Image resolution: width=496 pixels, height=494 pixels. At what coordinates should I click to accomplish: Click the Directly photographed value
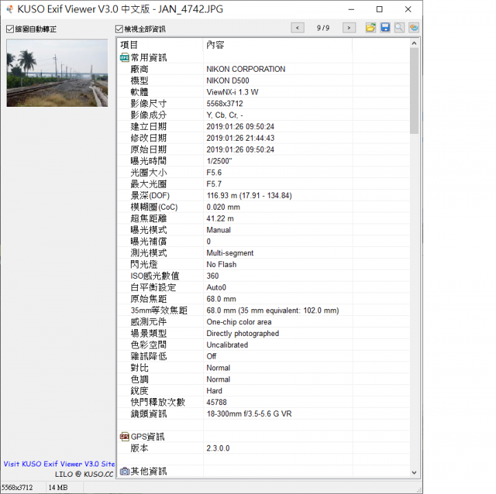coord(242,333)
